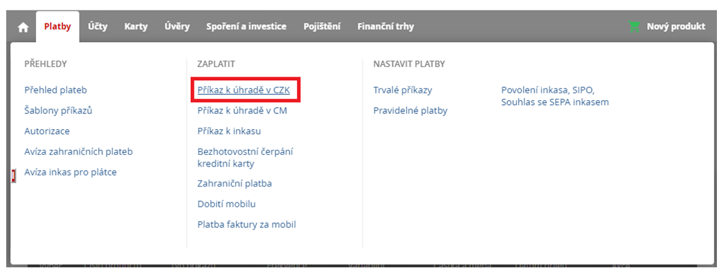Open Zahraniční platba
This screenshot has height=277, width=728.
pos(235,184)
